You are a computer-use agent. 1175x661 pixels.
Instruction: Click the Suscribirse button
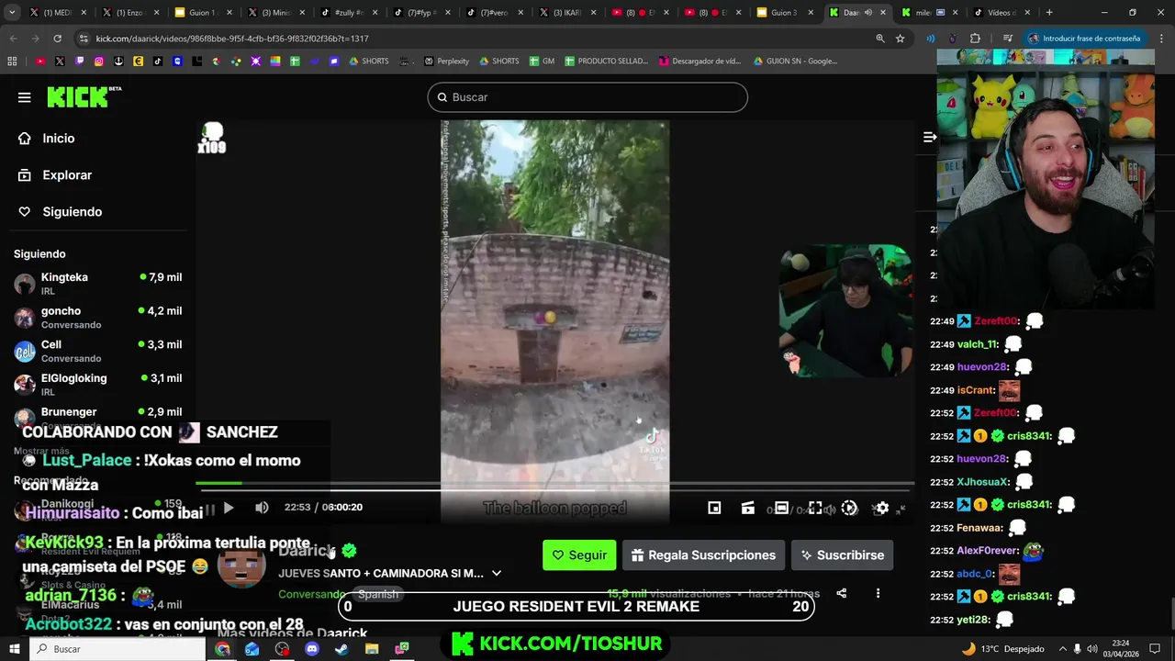pos(842,555)
